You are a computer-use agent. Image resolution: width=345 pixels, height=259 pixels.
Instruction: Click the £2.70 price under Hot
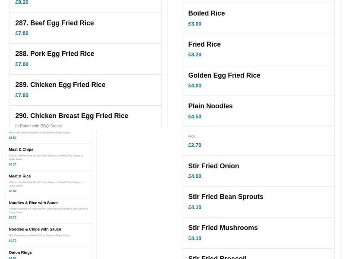pyautogui.click(x=194, y=145)
